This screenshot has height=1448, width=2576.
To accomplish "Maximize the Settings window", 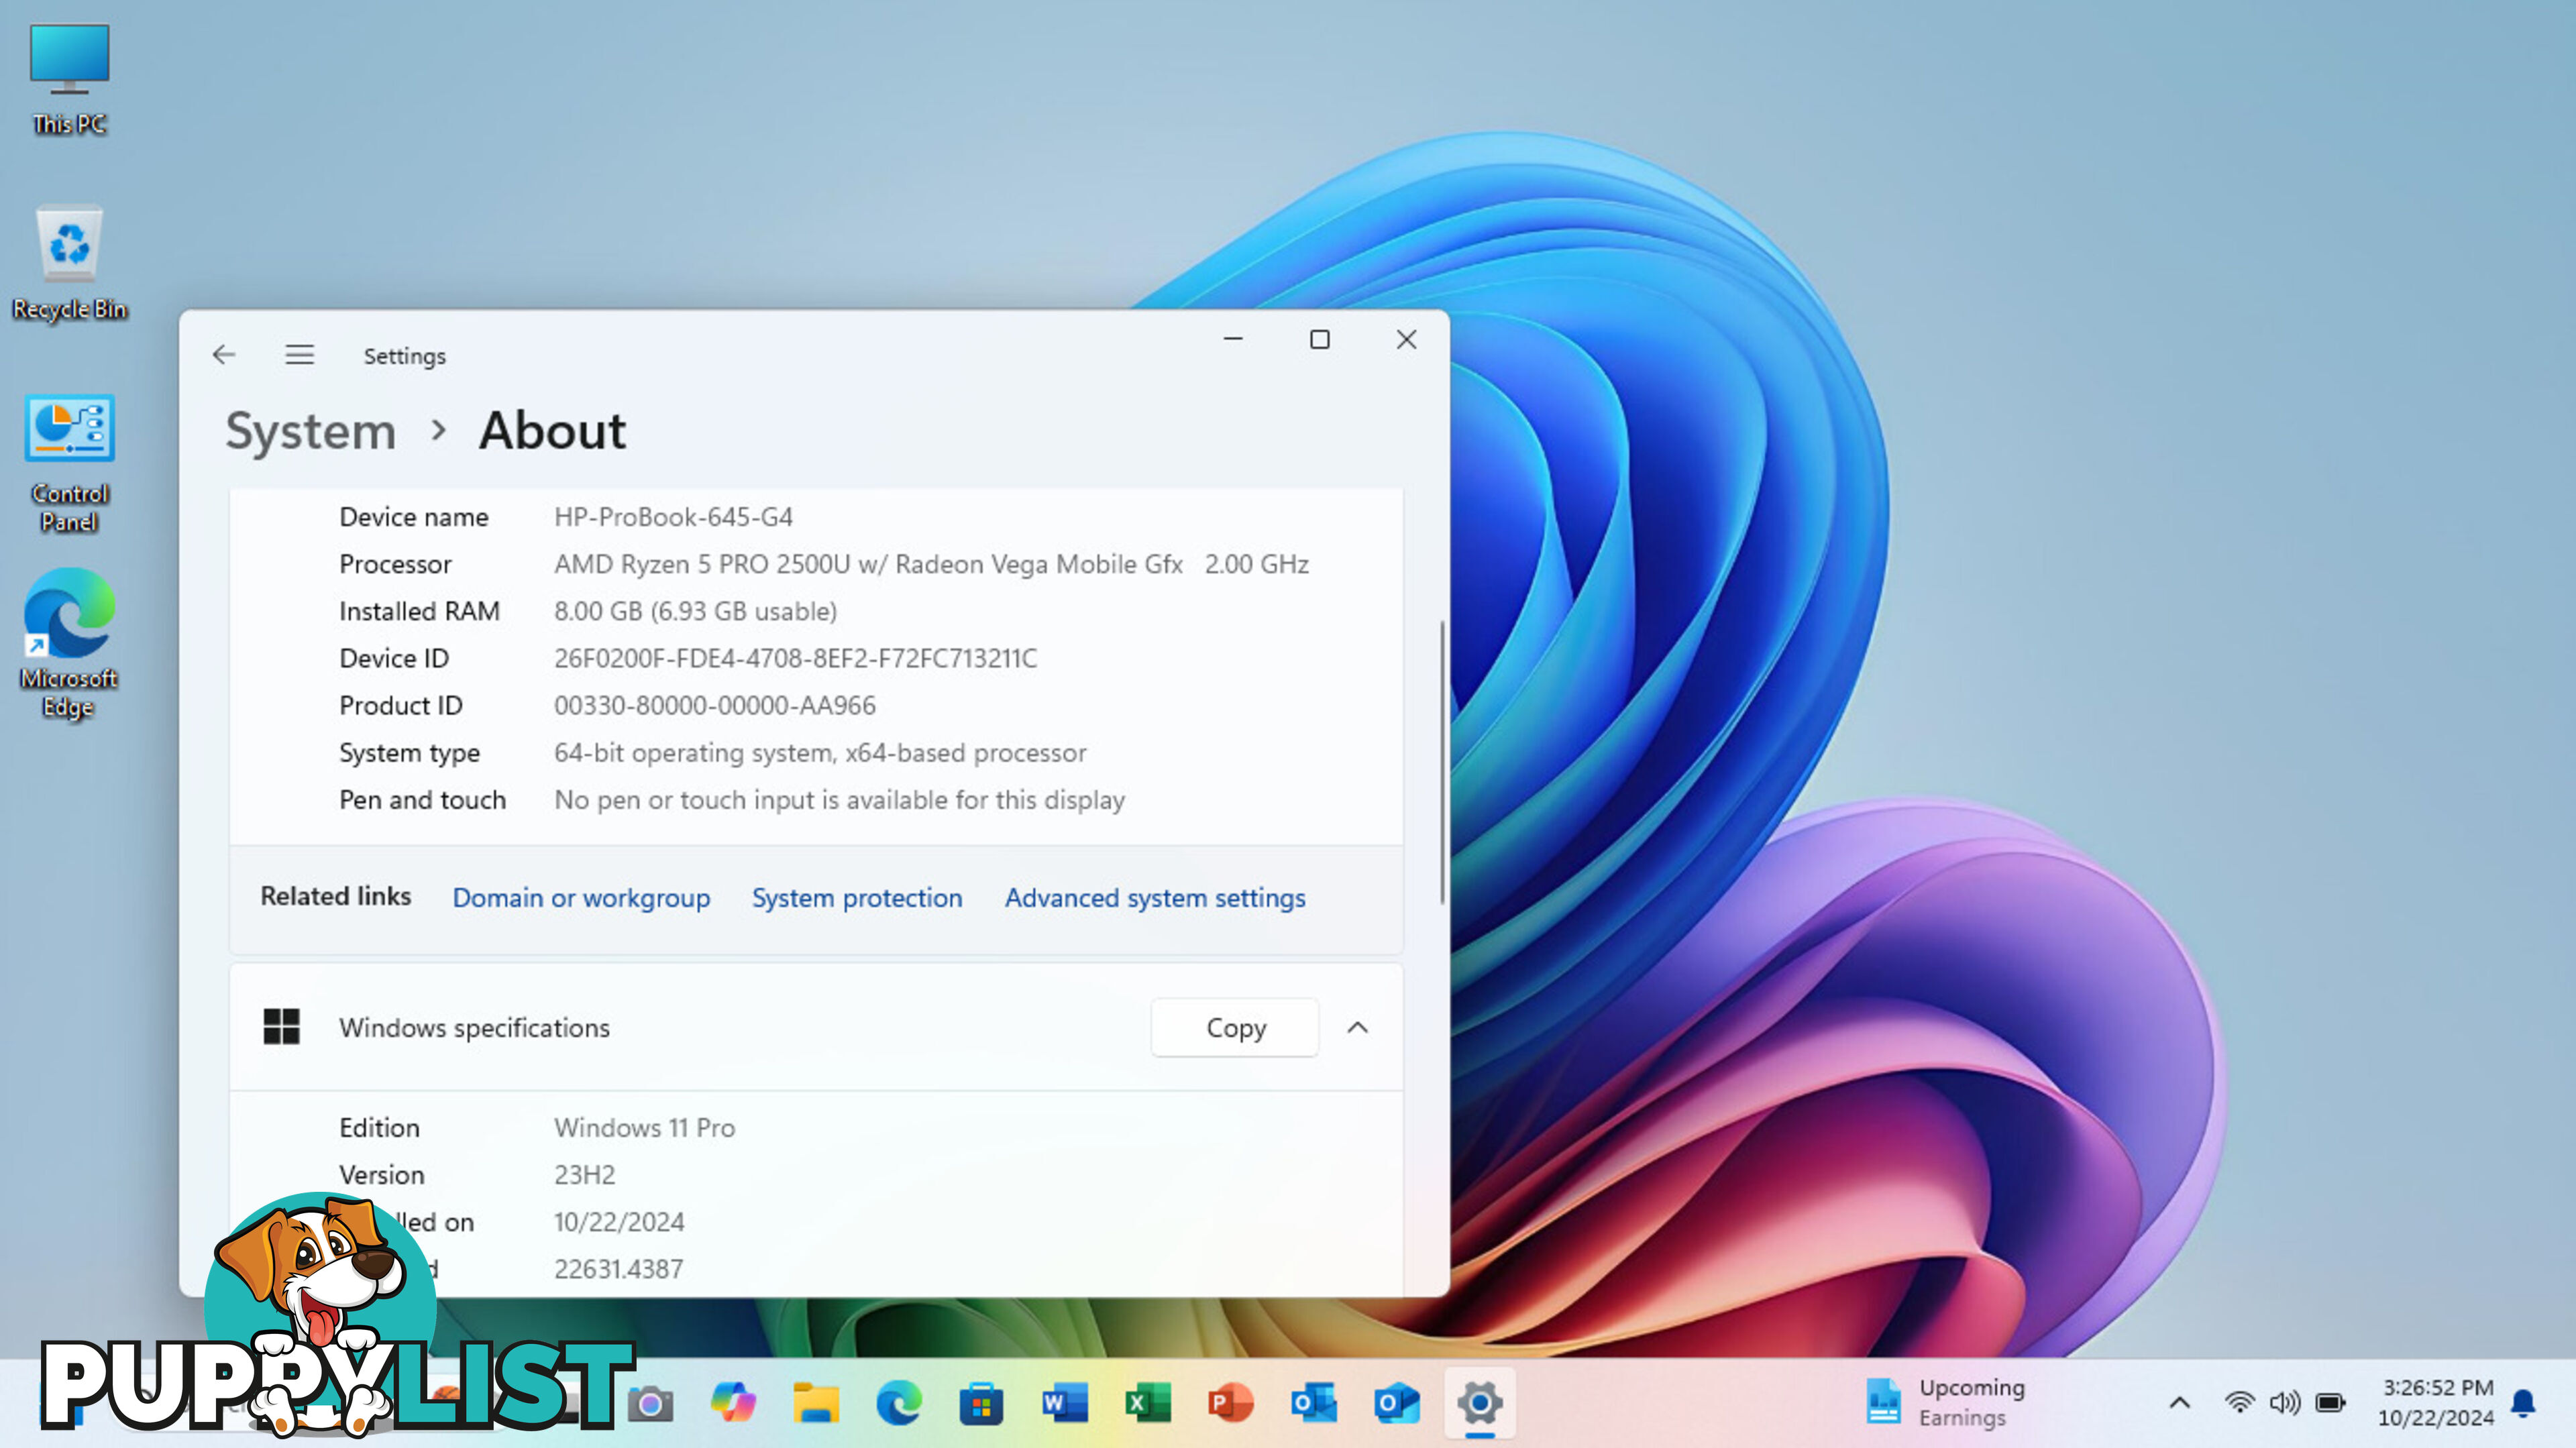I will pyautogui.click(x=1320, y=339).
